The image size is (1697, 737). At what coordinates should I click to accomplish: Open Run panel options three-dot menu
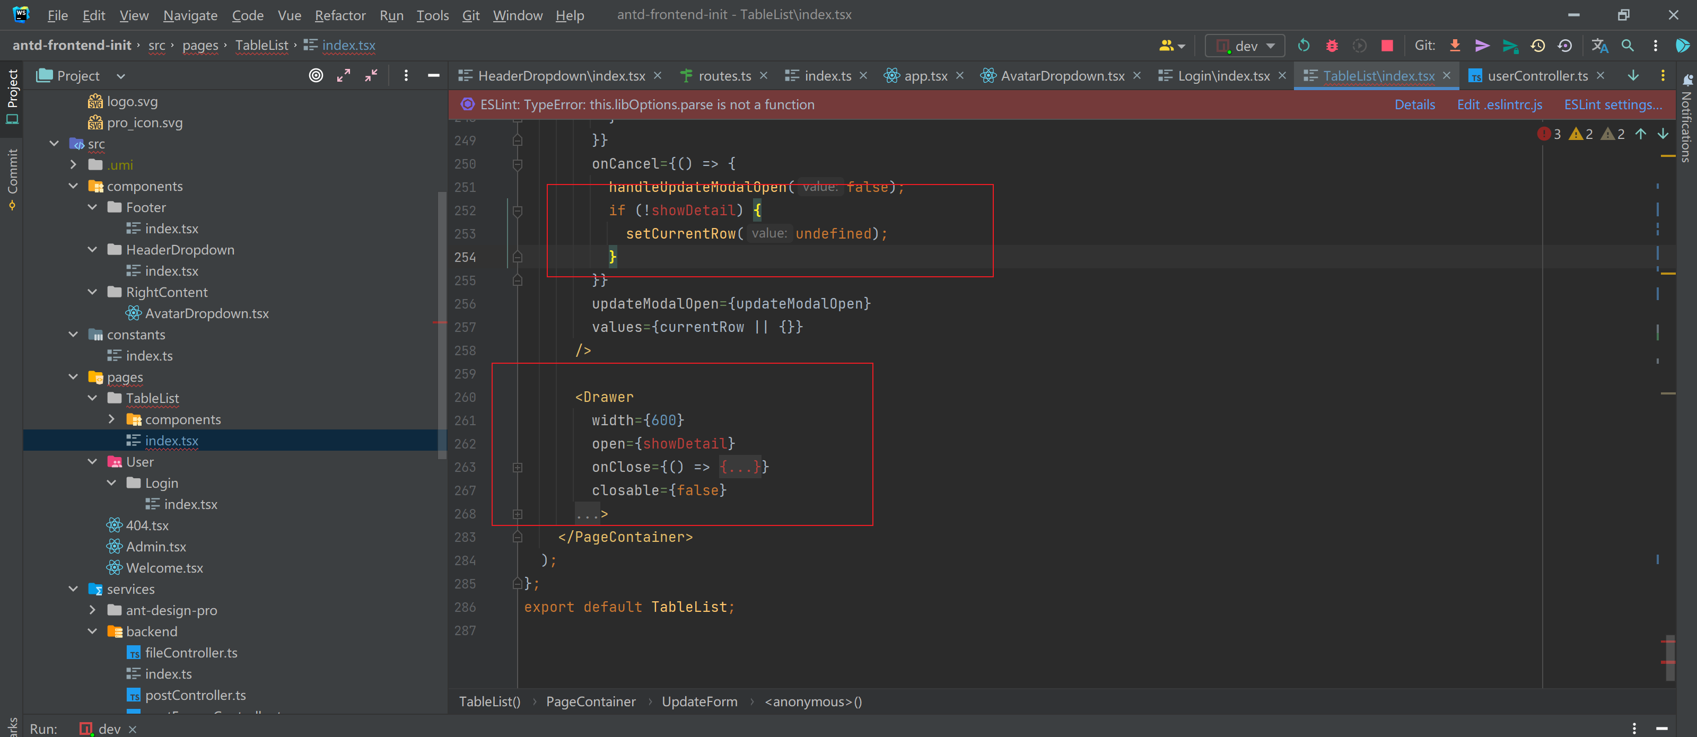coord(1634,728)
